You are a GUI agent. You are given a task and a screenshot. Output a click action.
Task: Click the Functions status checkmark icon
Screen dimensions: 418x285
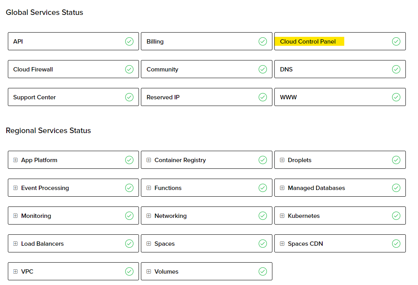[x=263, y=188]
